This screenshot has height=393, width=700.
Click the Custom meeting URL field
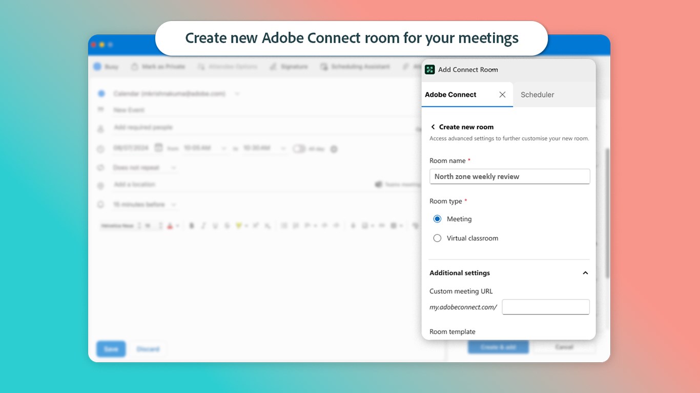point(546,307)
